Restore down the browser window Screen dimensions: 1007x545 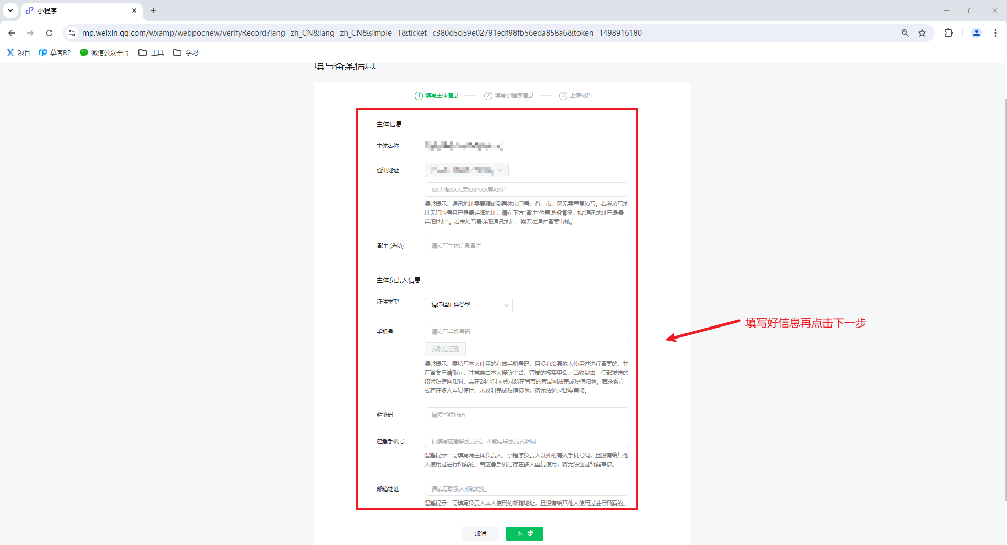[970, 10]
